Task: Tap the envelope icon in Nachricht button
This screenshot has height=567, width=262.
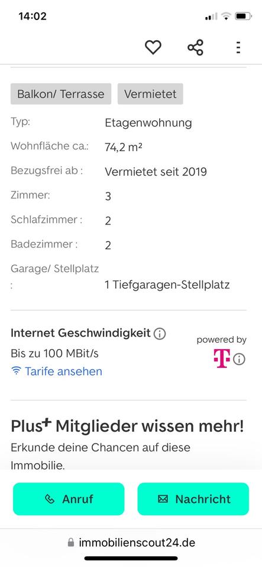Action: pyautogui.click(x=163, y=499)
